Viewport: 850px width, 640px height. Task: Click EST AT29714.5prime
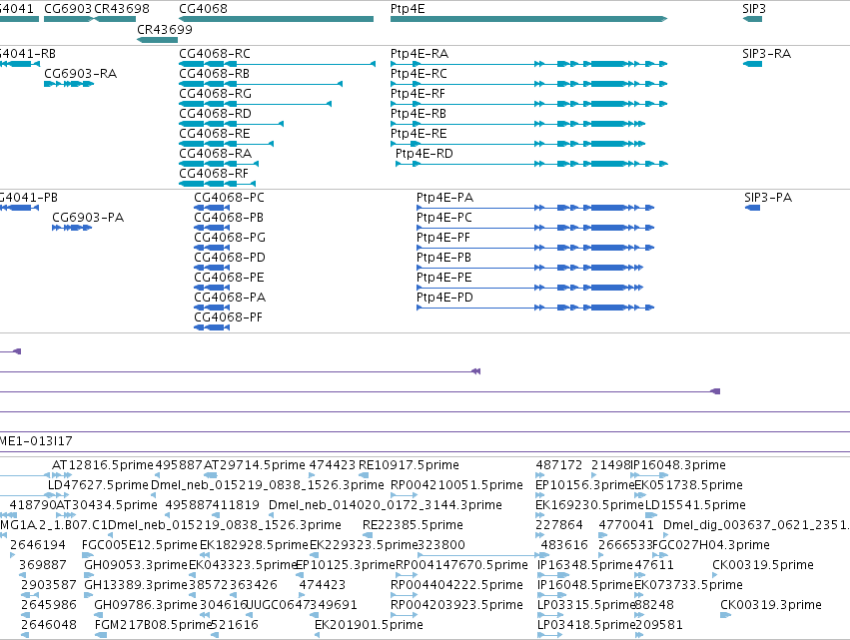[255, 465]
